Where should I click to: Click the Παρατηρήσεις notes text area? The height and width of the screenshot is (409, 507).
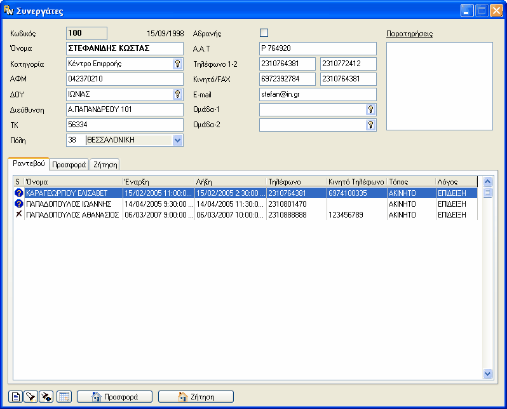tap(440, 86)
